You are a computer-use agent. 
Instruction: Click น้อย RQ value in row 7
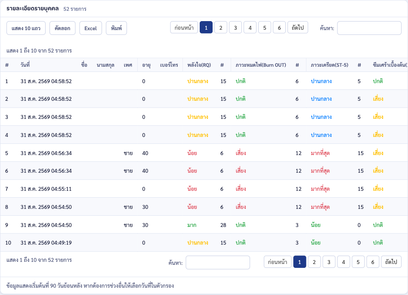point(192,189)
